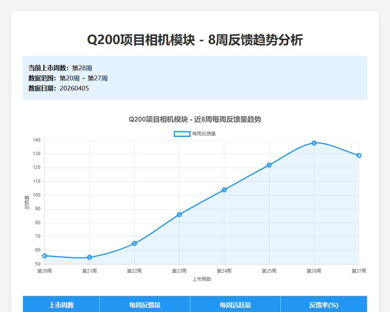The height and width of the screenshot is (312, 390).
Task: Click the y-axis tick 60
Action: [38, 250]
